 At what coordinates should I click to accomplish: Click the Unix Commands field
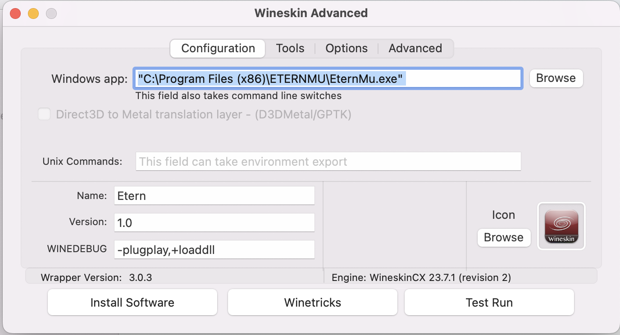click(x=328, y=162)
